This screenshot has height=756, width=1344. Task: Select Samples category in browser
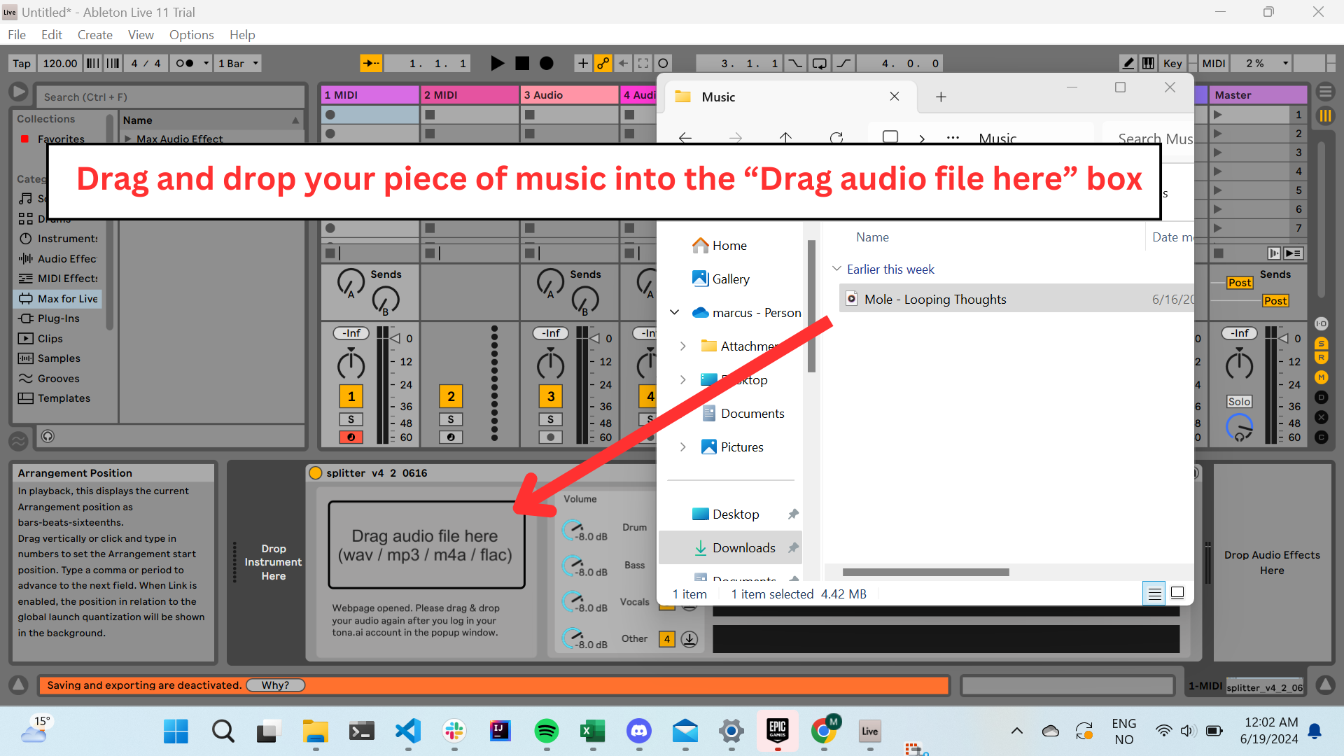(59, 358)
